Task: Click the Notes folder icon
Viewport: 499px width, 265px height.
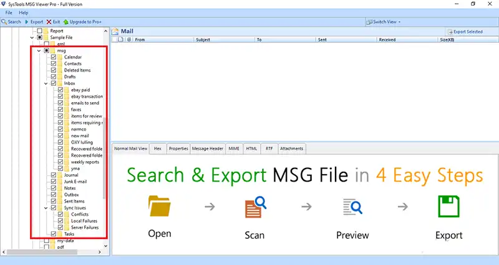Action: [60, 188]
